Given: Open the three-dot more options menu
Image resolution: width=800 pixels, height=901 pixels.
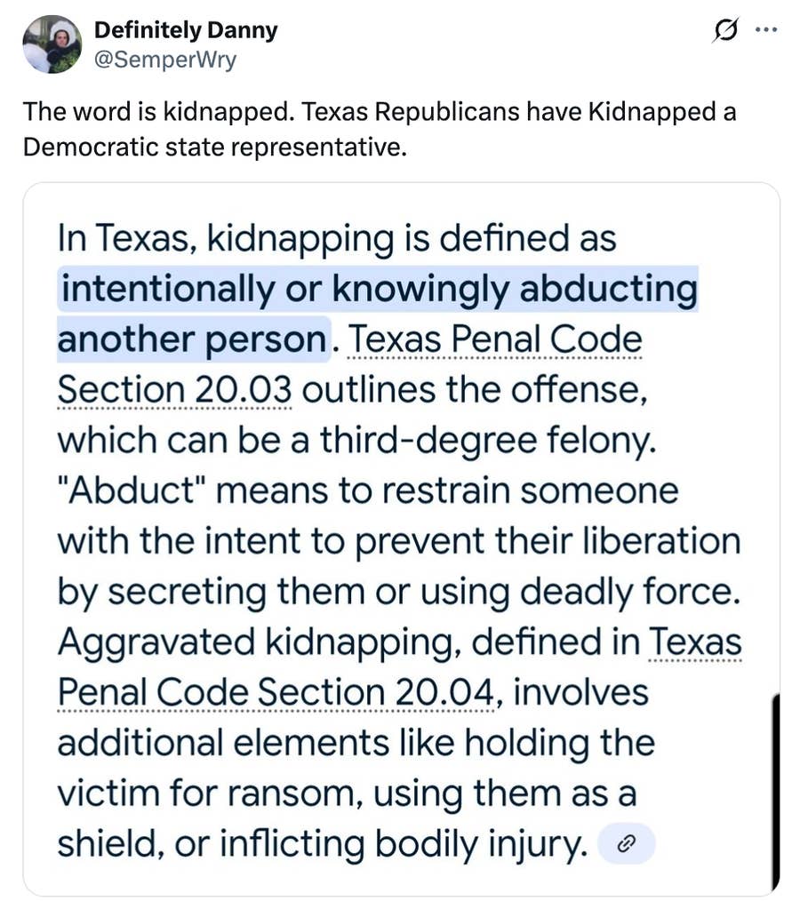Looking at the screenshot, I should 764,30.
